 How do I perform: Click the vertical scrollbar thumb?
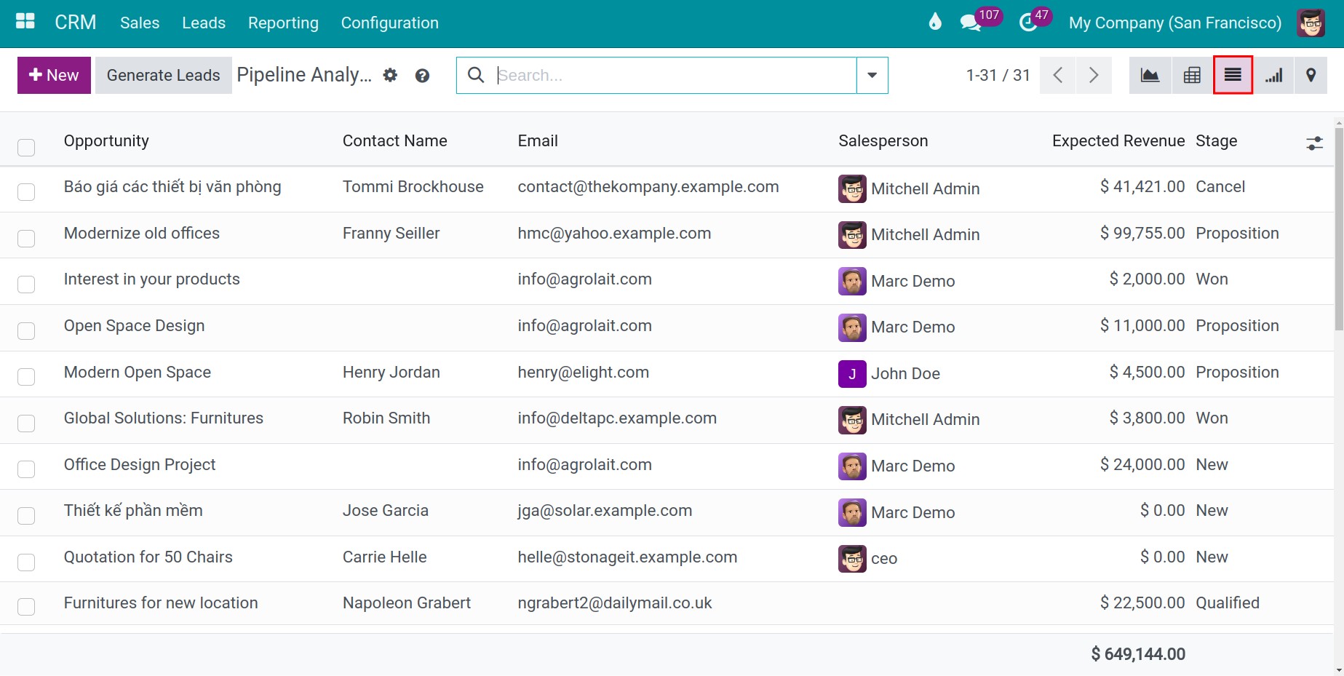click(1339, 229)
